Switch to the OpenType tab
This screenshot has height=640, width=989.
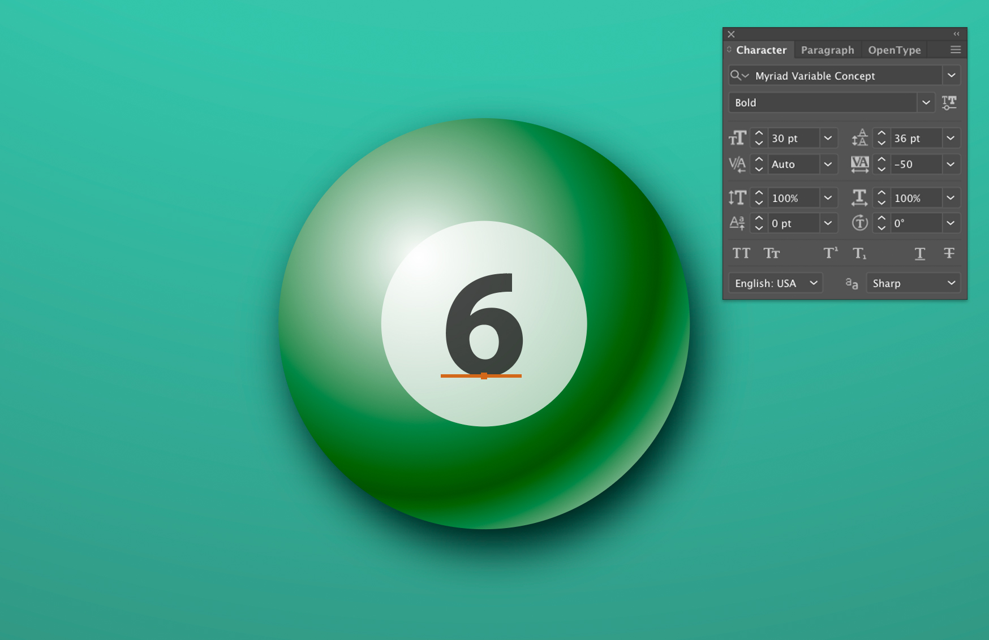click(894, 50)
